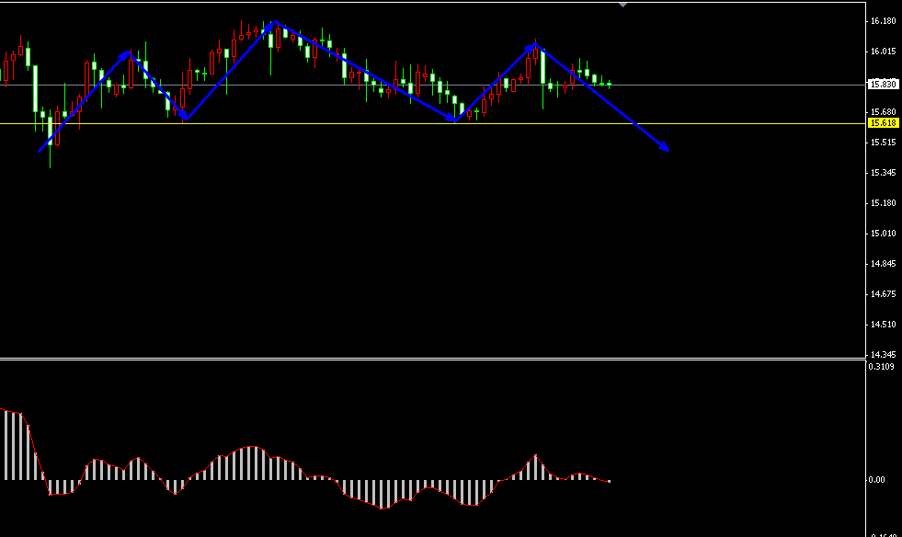The height and width of the screenshot is (537, 902).
Task: Click the blue arrowhead at the first left peak
Action: [127, 56]
